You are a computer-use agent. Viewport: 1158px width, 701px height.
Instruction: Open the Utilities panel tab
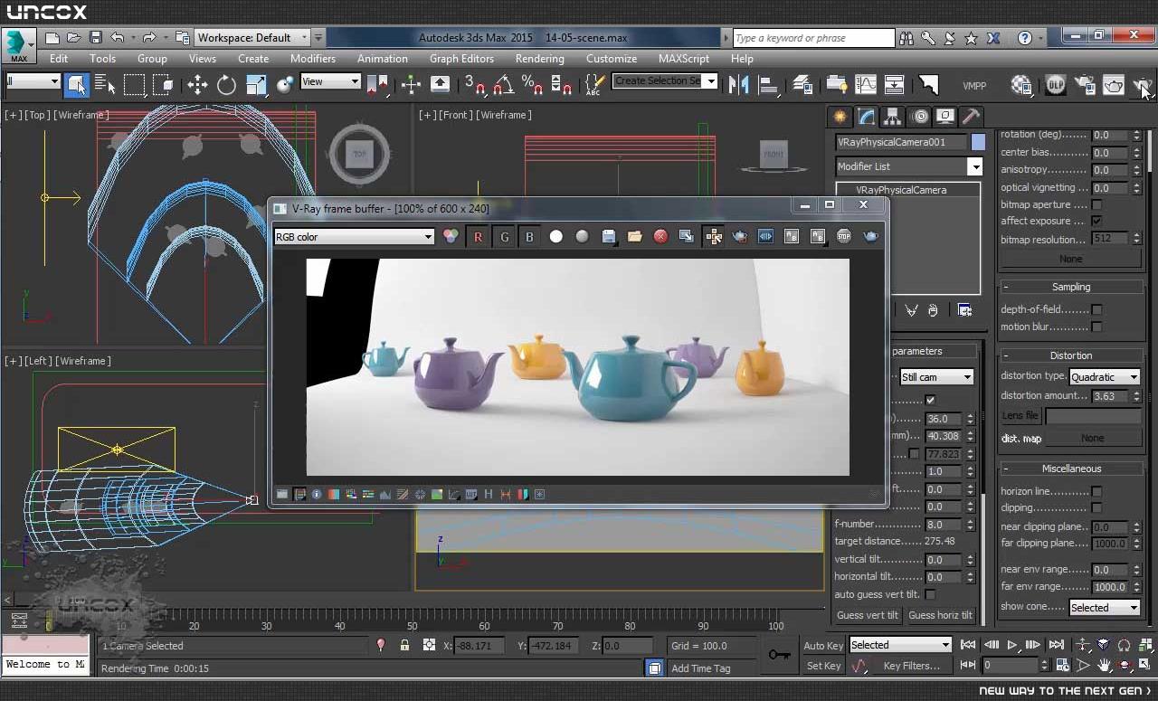972,117
